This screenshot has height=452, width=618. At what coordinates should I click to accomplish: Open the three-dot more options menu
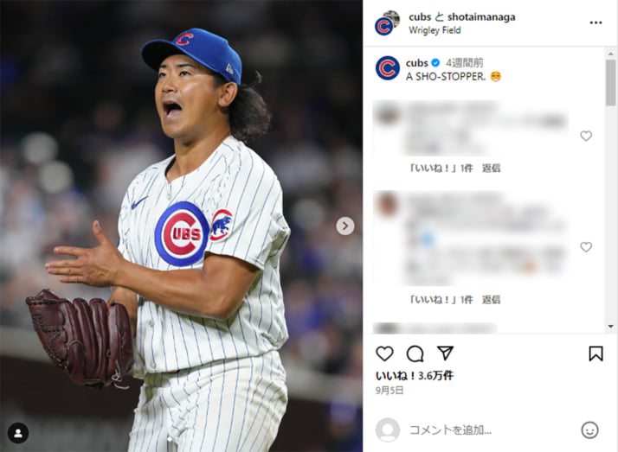click(595, 22)
